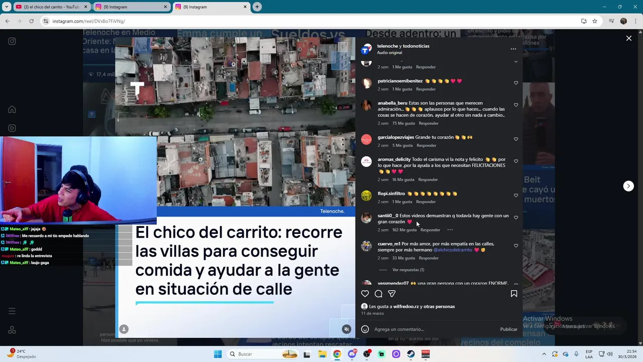Open Task View from the taskbar
643x362 pixels.
point(307,354)
